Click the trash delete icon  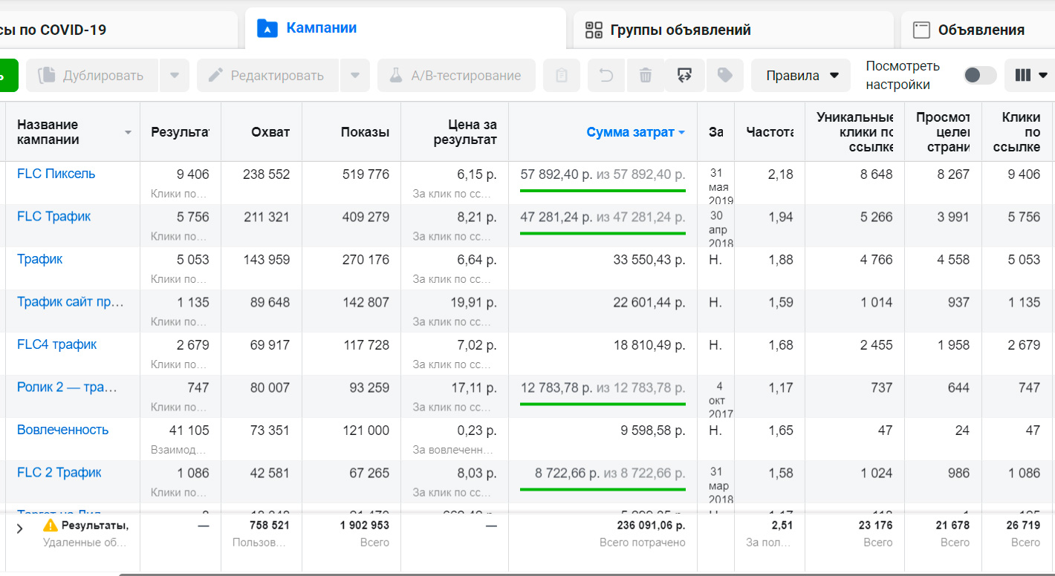tap(646, 76)
